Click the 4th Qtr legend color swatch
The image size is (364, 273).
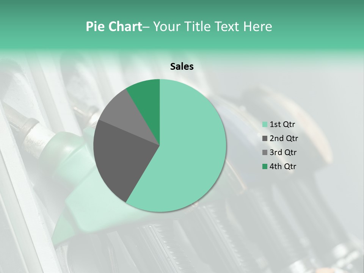(x=265, y=166)
